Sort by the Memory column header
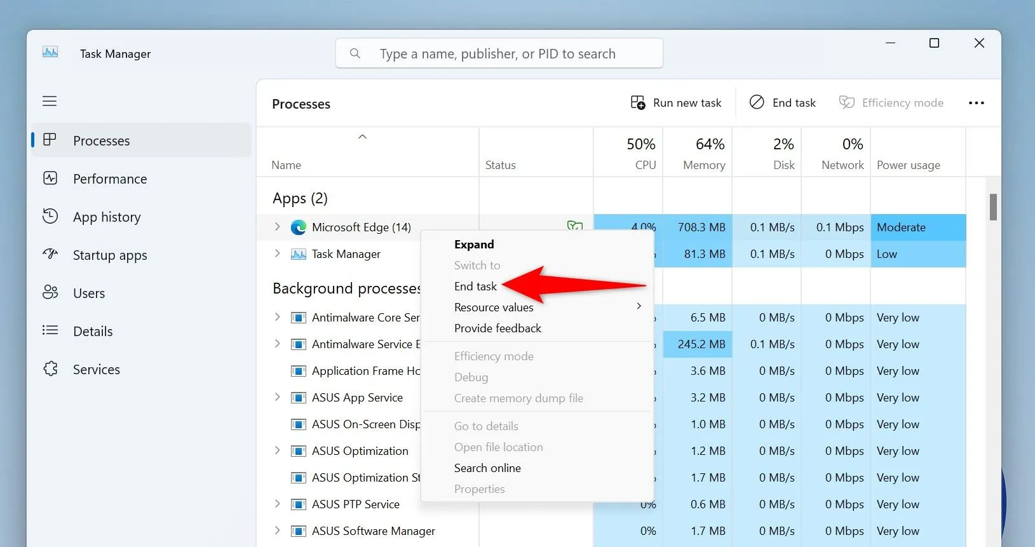This screenshot has height=547, width=1035. pyautogui.click(x=698, y=153)
